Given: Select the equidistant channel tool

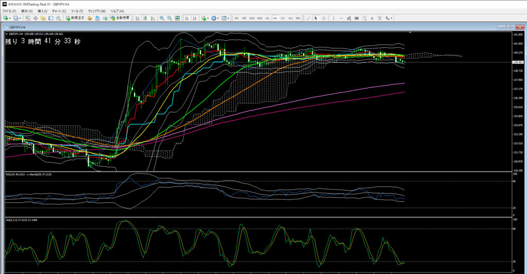Looking at the screenshot, I should 349,18.
